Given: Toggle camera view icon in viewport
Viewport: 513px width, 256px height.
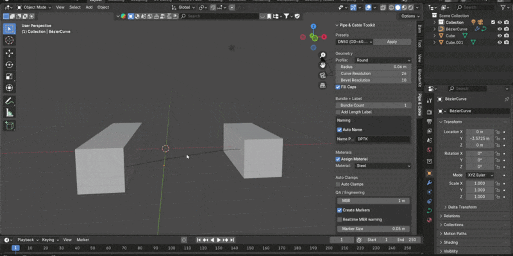Looking at the screenshot, I should click(x=323, y=75).
